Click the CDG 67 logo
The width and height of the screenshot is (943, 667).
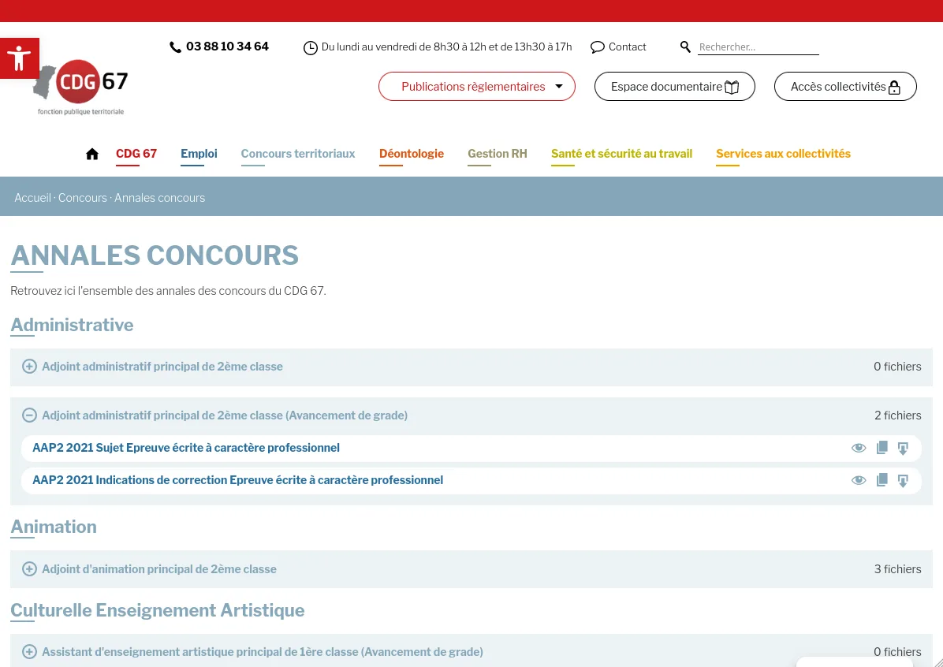pos(80,88)
